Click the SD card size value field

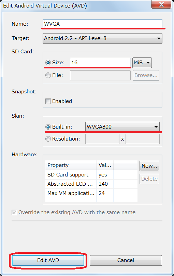click(100, 63)
